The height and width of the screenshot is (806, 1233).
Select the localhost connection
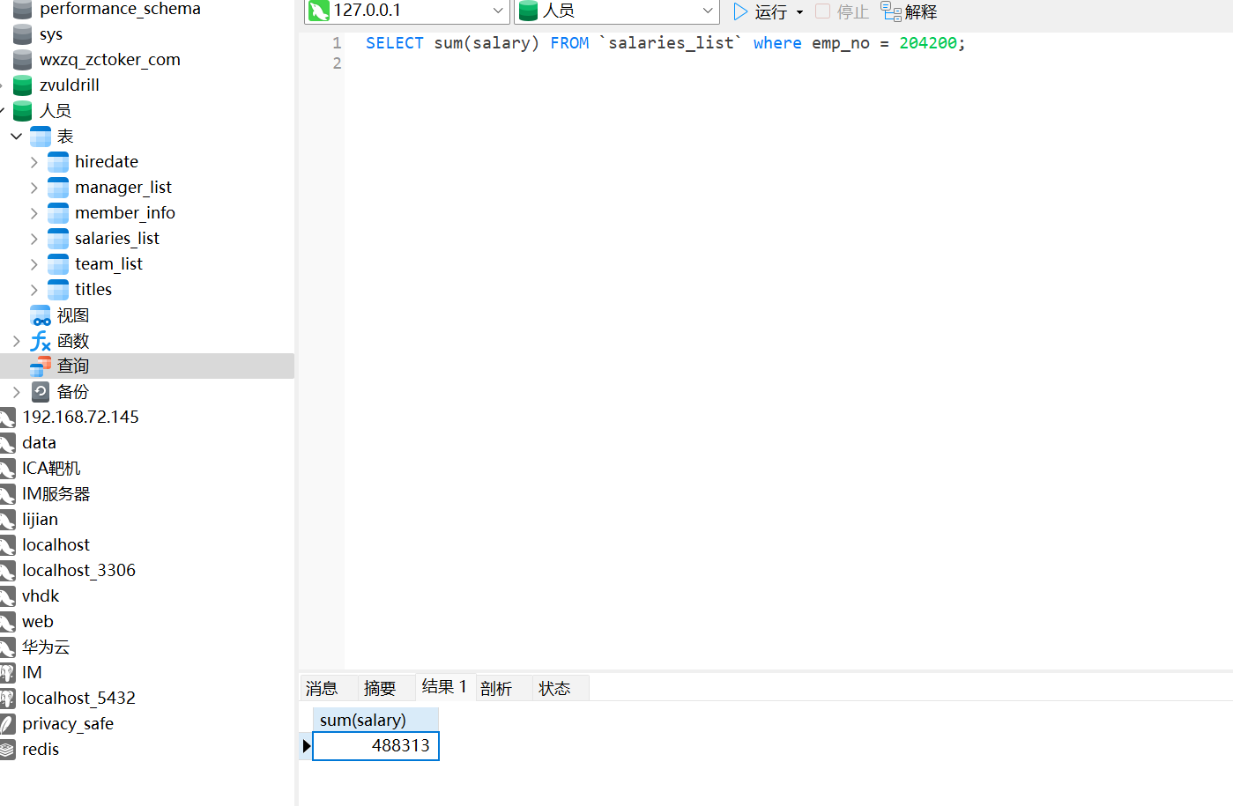coord(56,545)
